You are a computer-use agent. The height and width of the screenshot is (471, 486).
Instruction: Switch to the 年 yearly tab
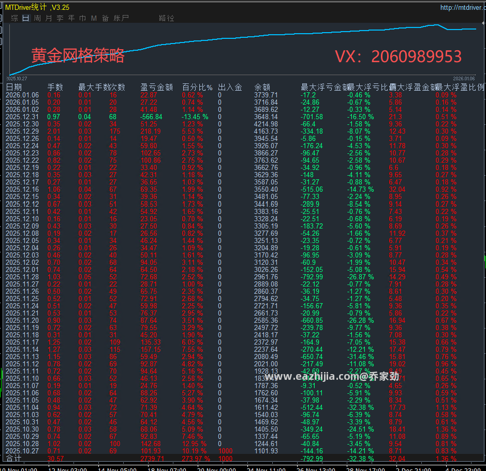pos(71,18)
